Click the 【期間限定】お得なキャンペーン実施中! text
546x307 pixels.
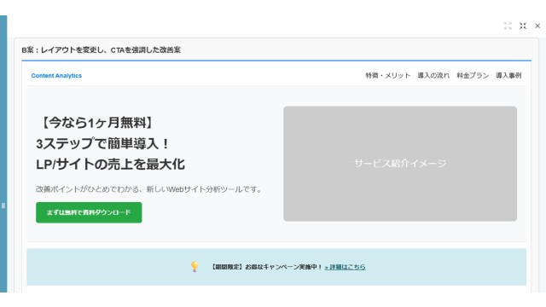(x=266, y=267)
